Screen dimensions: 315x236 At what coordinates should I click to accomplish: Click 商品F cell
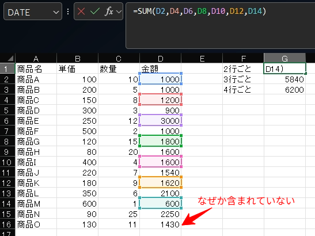(36, 131)
